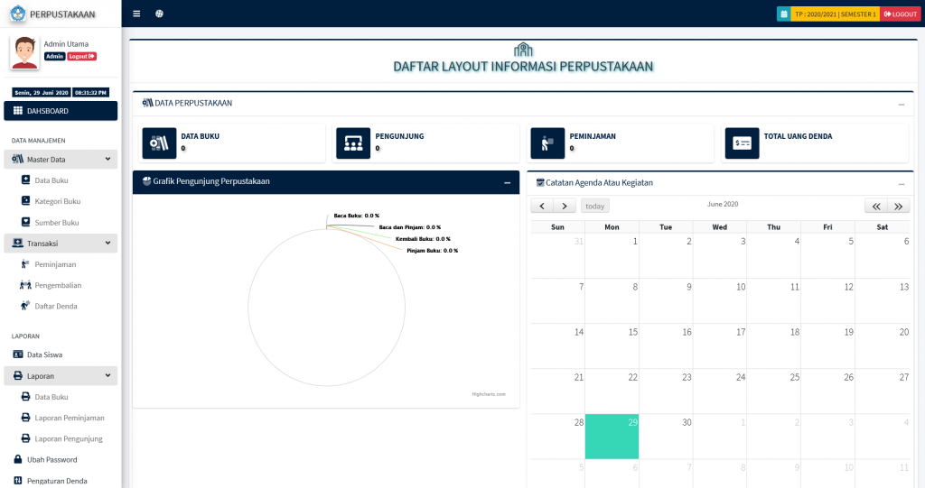Open the Dahsboard menu item

(x=61, y=111)
